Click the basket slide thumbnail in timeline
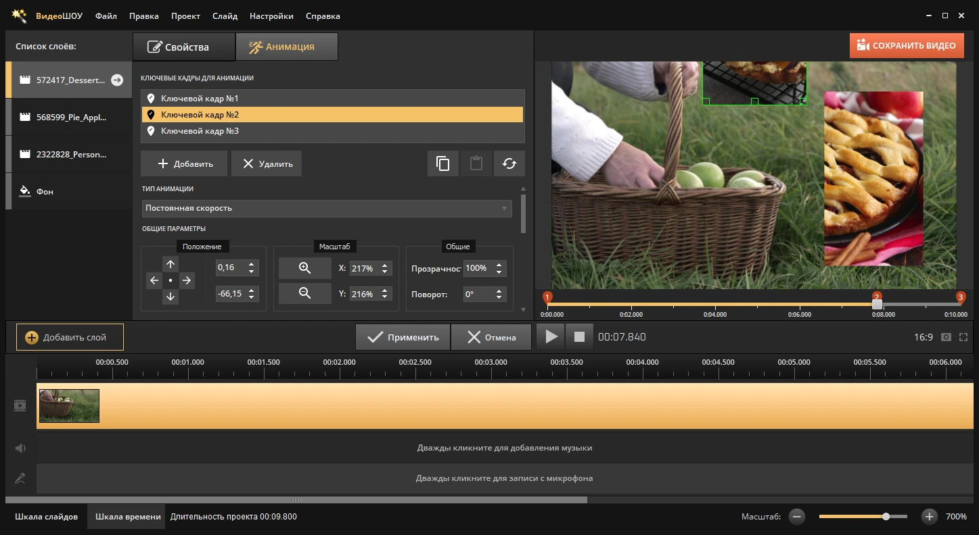 (x=69, y=406)
